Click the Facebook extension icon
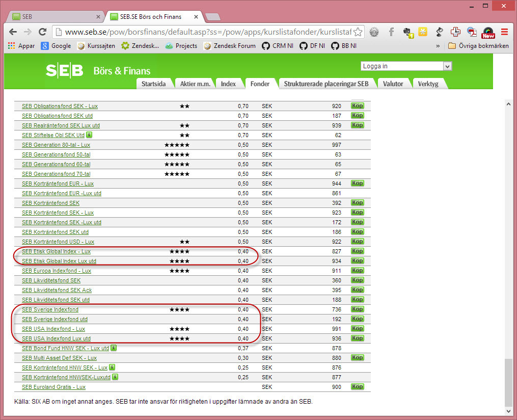Image resolution: width=517 pixels, height=420 pixels. [x=391, y=32]
